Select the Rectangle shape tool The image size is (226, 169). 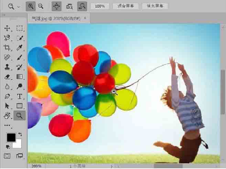point(20,106)
